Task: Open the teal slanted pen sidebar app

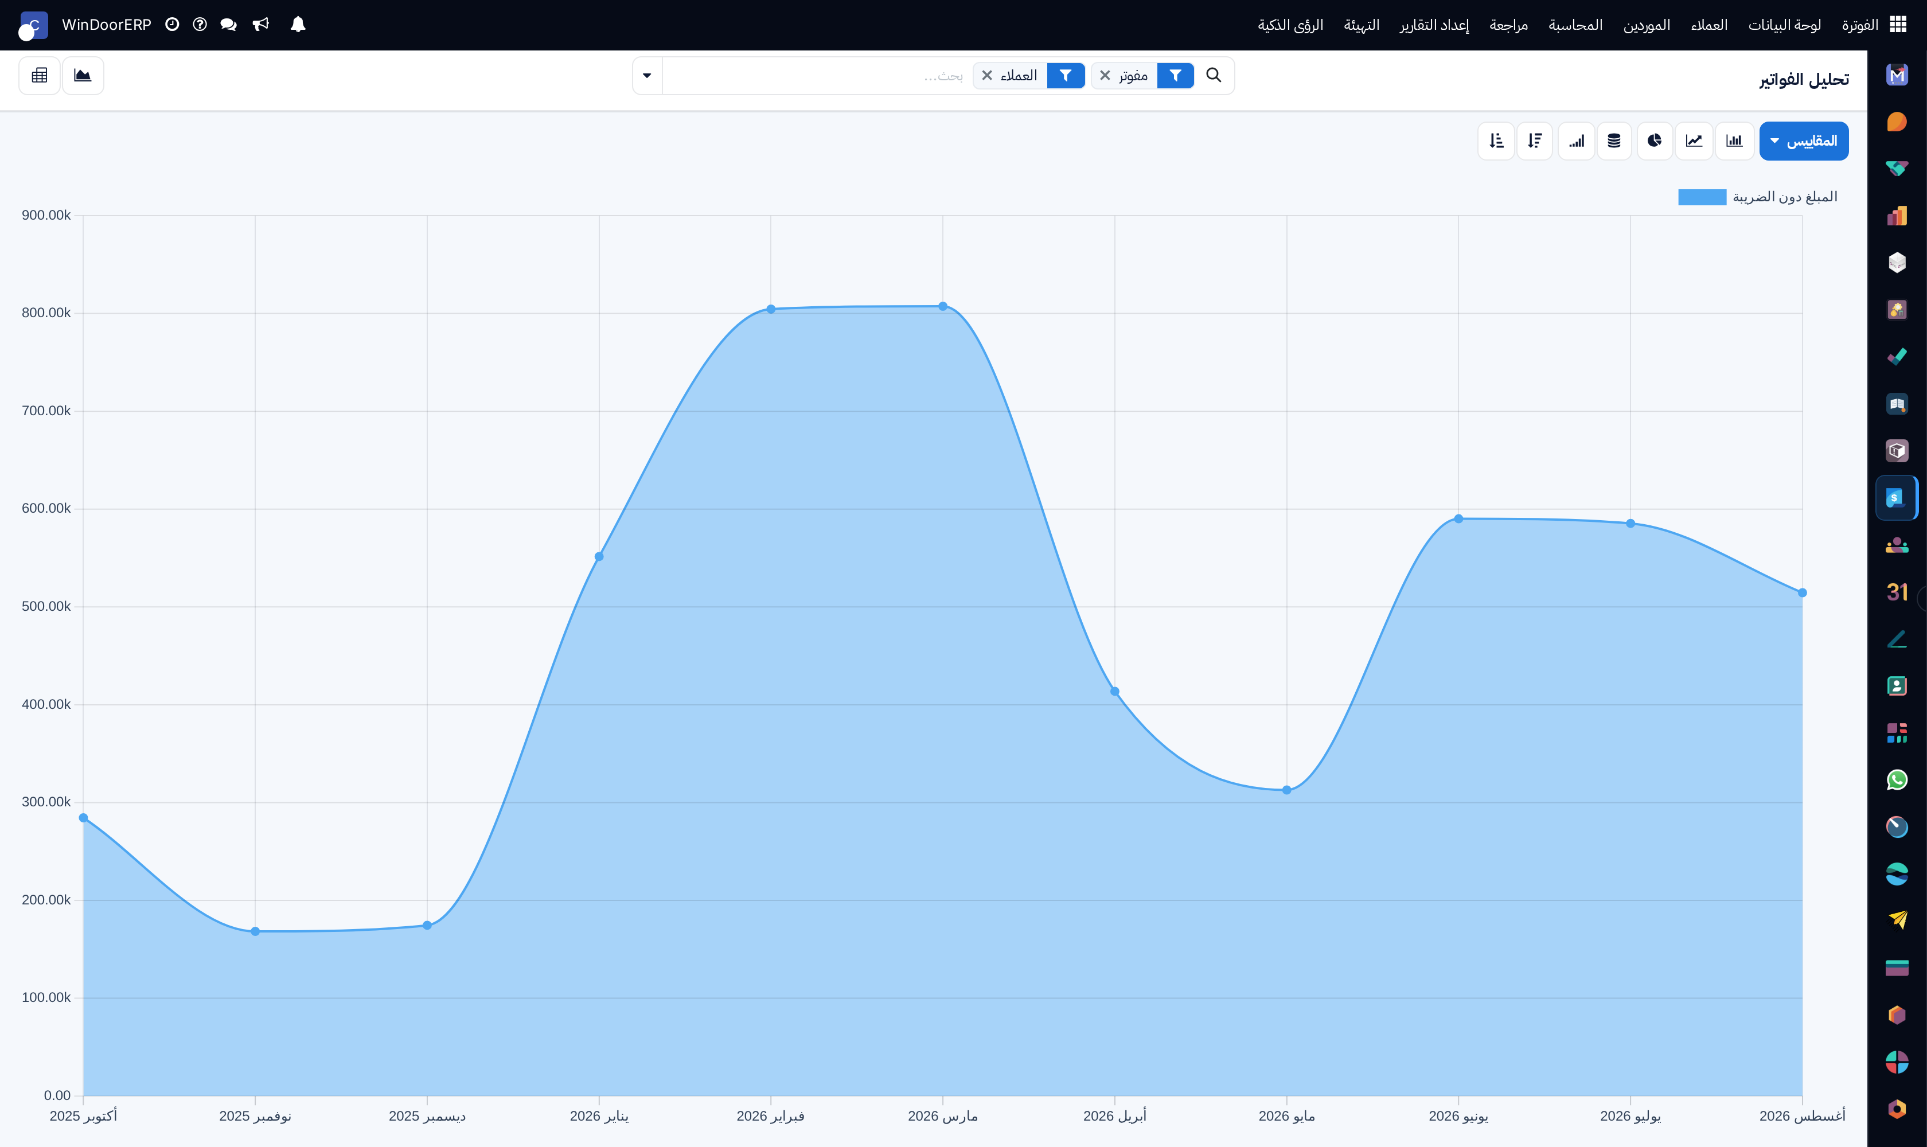Action: tap(1897, 639)
